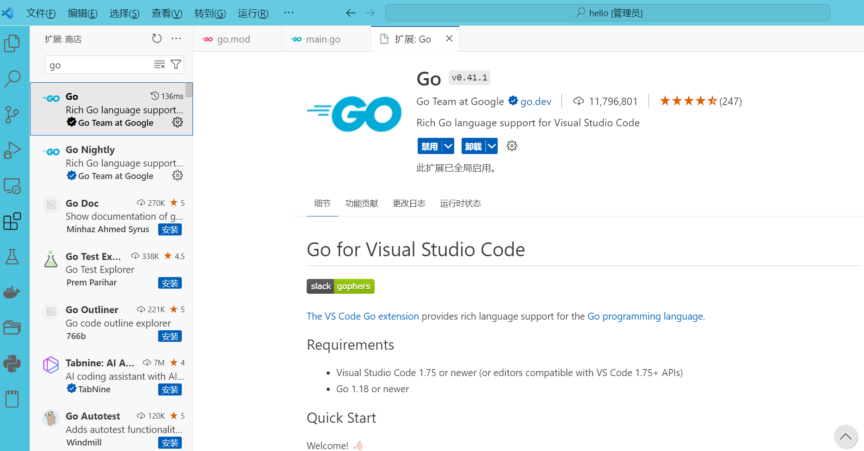Open the Docker view in activity bar

pos(12,292)
